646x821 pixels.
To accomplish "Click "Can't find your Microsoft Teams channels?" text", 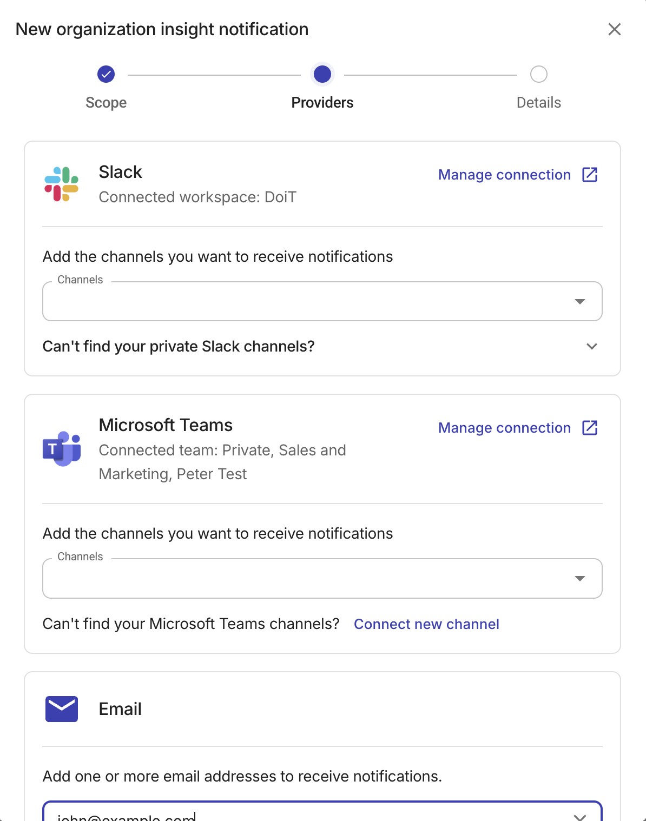I will pos(191,624).
